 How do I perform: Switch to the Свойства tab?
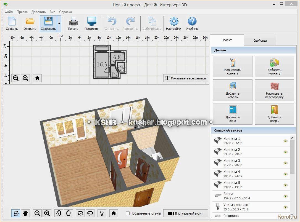pos(260,41)
